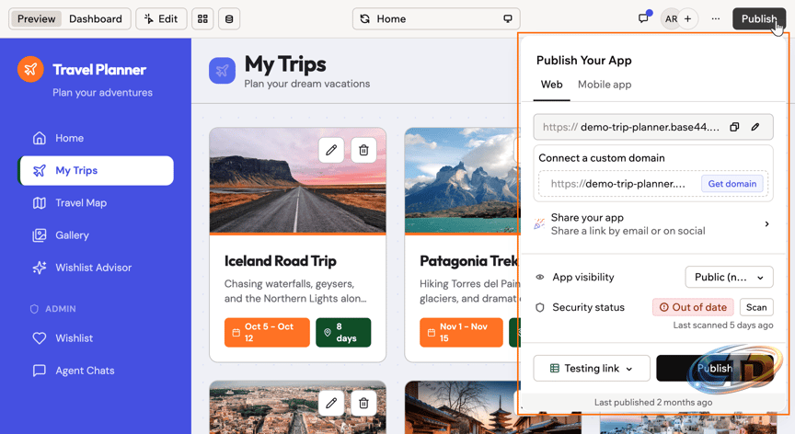Toggle desktop device view icon in page bar

508,18
